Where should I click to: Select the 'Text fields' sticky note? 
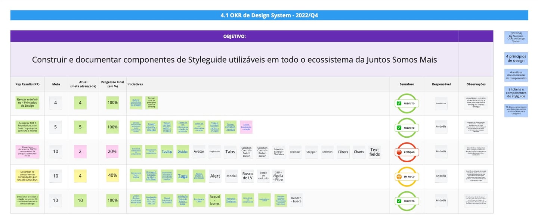(375, 151)
